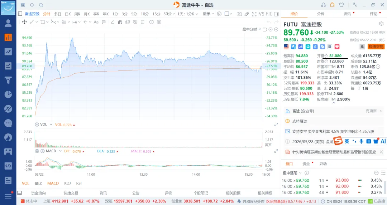Expand the MACD sub-chart pane
This screenshot has width=387, height=205.
(x=276, y=151)
